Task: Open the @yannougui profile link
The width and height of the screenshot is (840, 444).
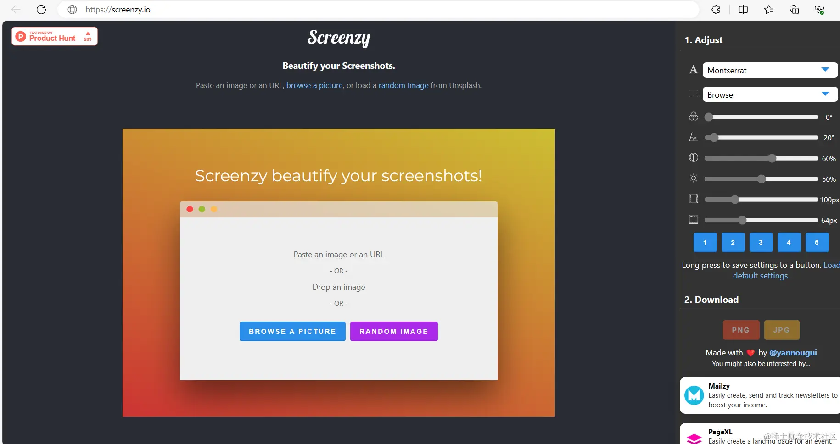Action: [793, 353]
